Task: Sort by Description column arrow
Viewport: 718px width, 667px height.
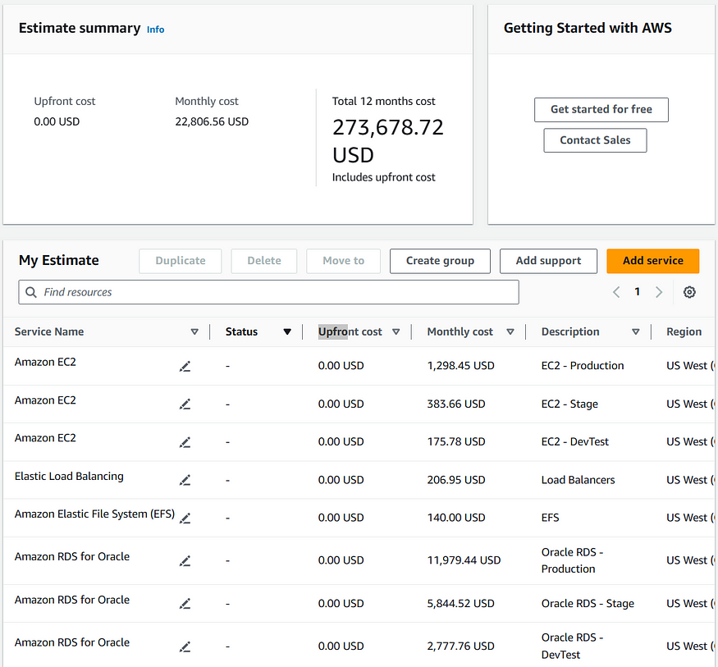Action: [636, 332]
